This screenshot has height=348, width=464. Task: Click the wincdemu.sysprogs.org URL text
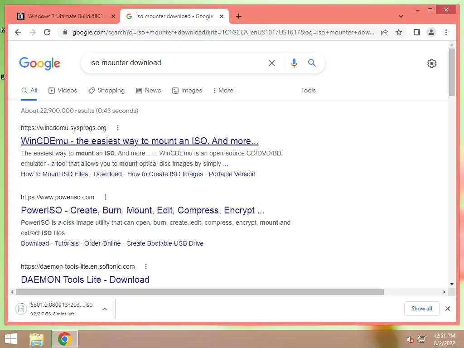pyautogui.click(x=63, y=128)
